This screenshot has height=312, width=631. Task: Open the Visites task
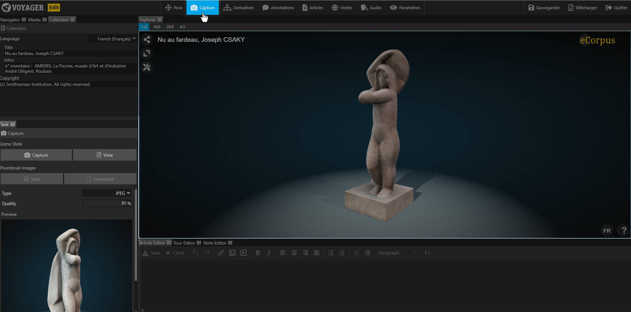(x=342, y=8)
